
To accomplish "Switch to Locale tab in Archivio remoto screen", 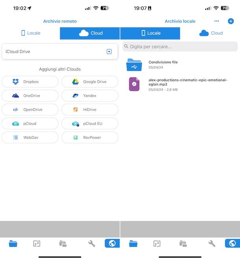I will (31, 33).
